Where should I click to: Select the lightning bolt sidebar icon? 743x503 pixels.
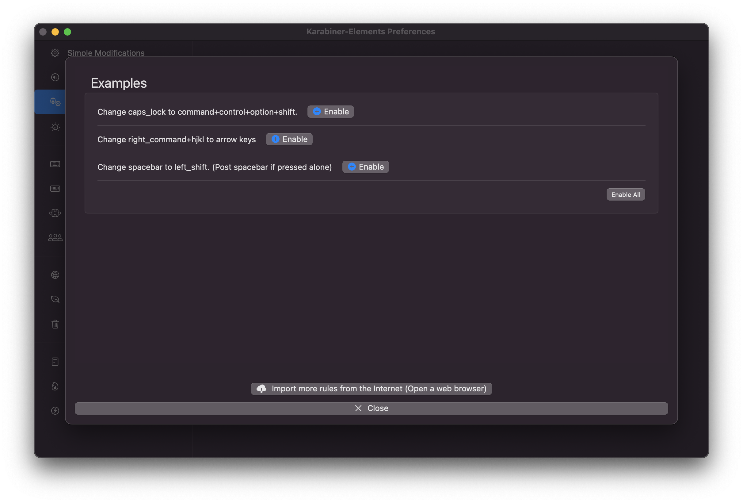[x=55, y=410]
